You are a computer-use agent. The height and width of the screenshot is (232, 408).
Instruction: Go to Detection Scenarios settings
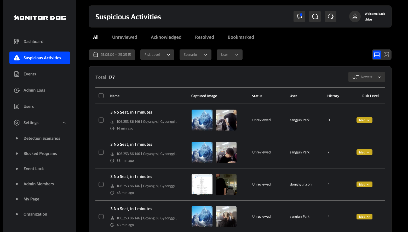point(42,138)
